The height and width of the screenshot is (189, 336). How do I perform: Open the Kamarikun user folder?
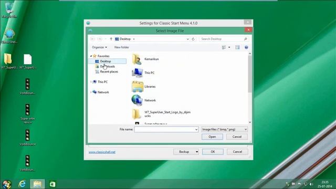click(x=146, y=59)
